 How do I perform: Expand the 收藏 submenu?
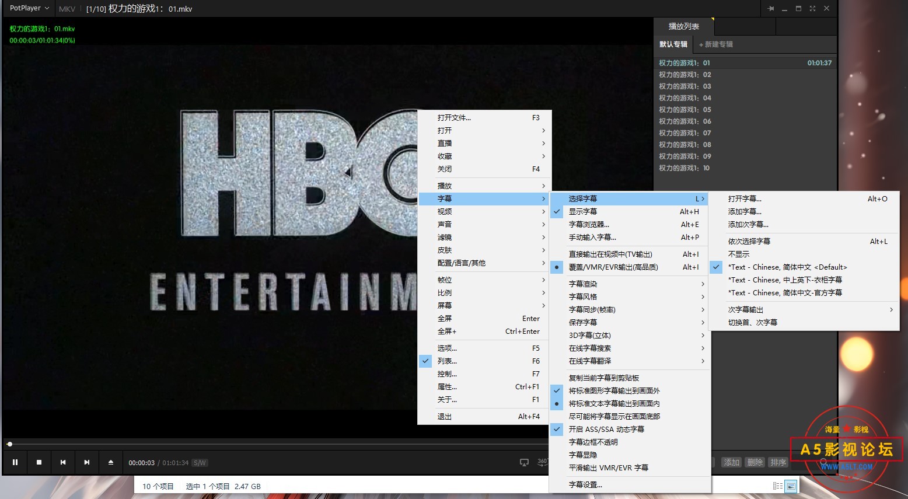484,156
